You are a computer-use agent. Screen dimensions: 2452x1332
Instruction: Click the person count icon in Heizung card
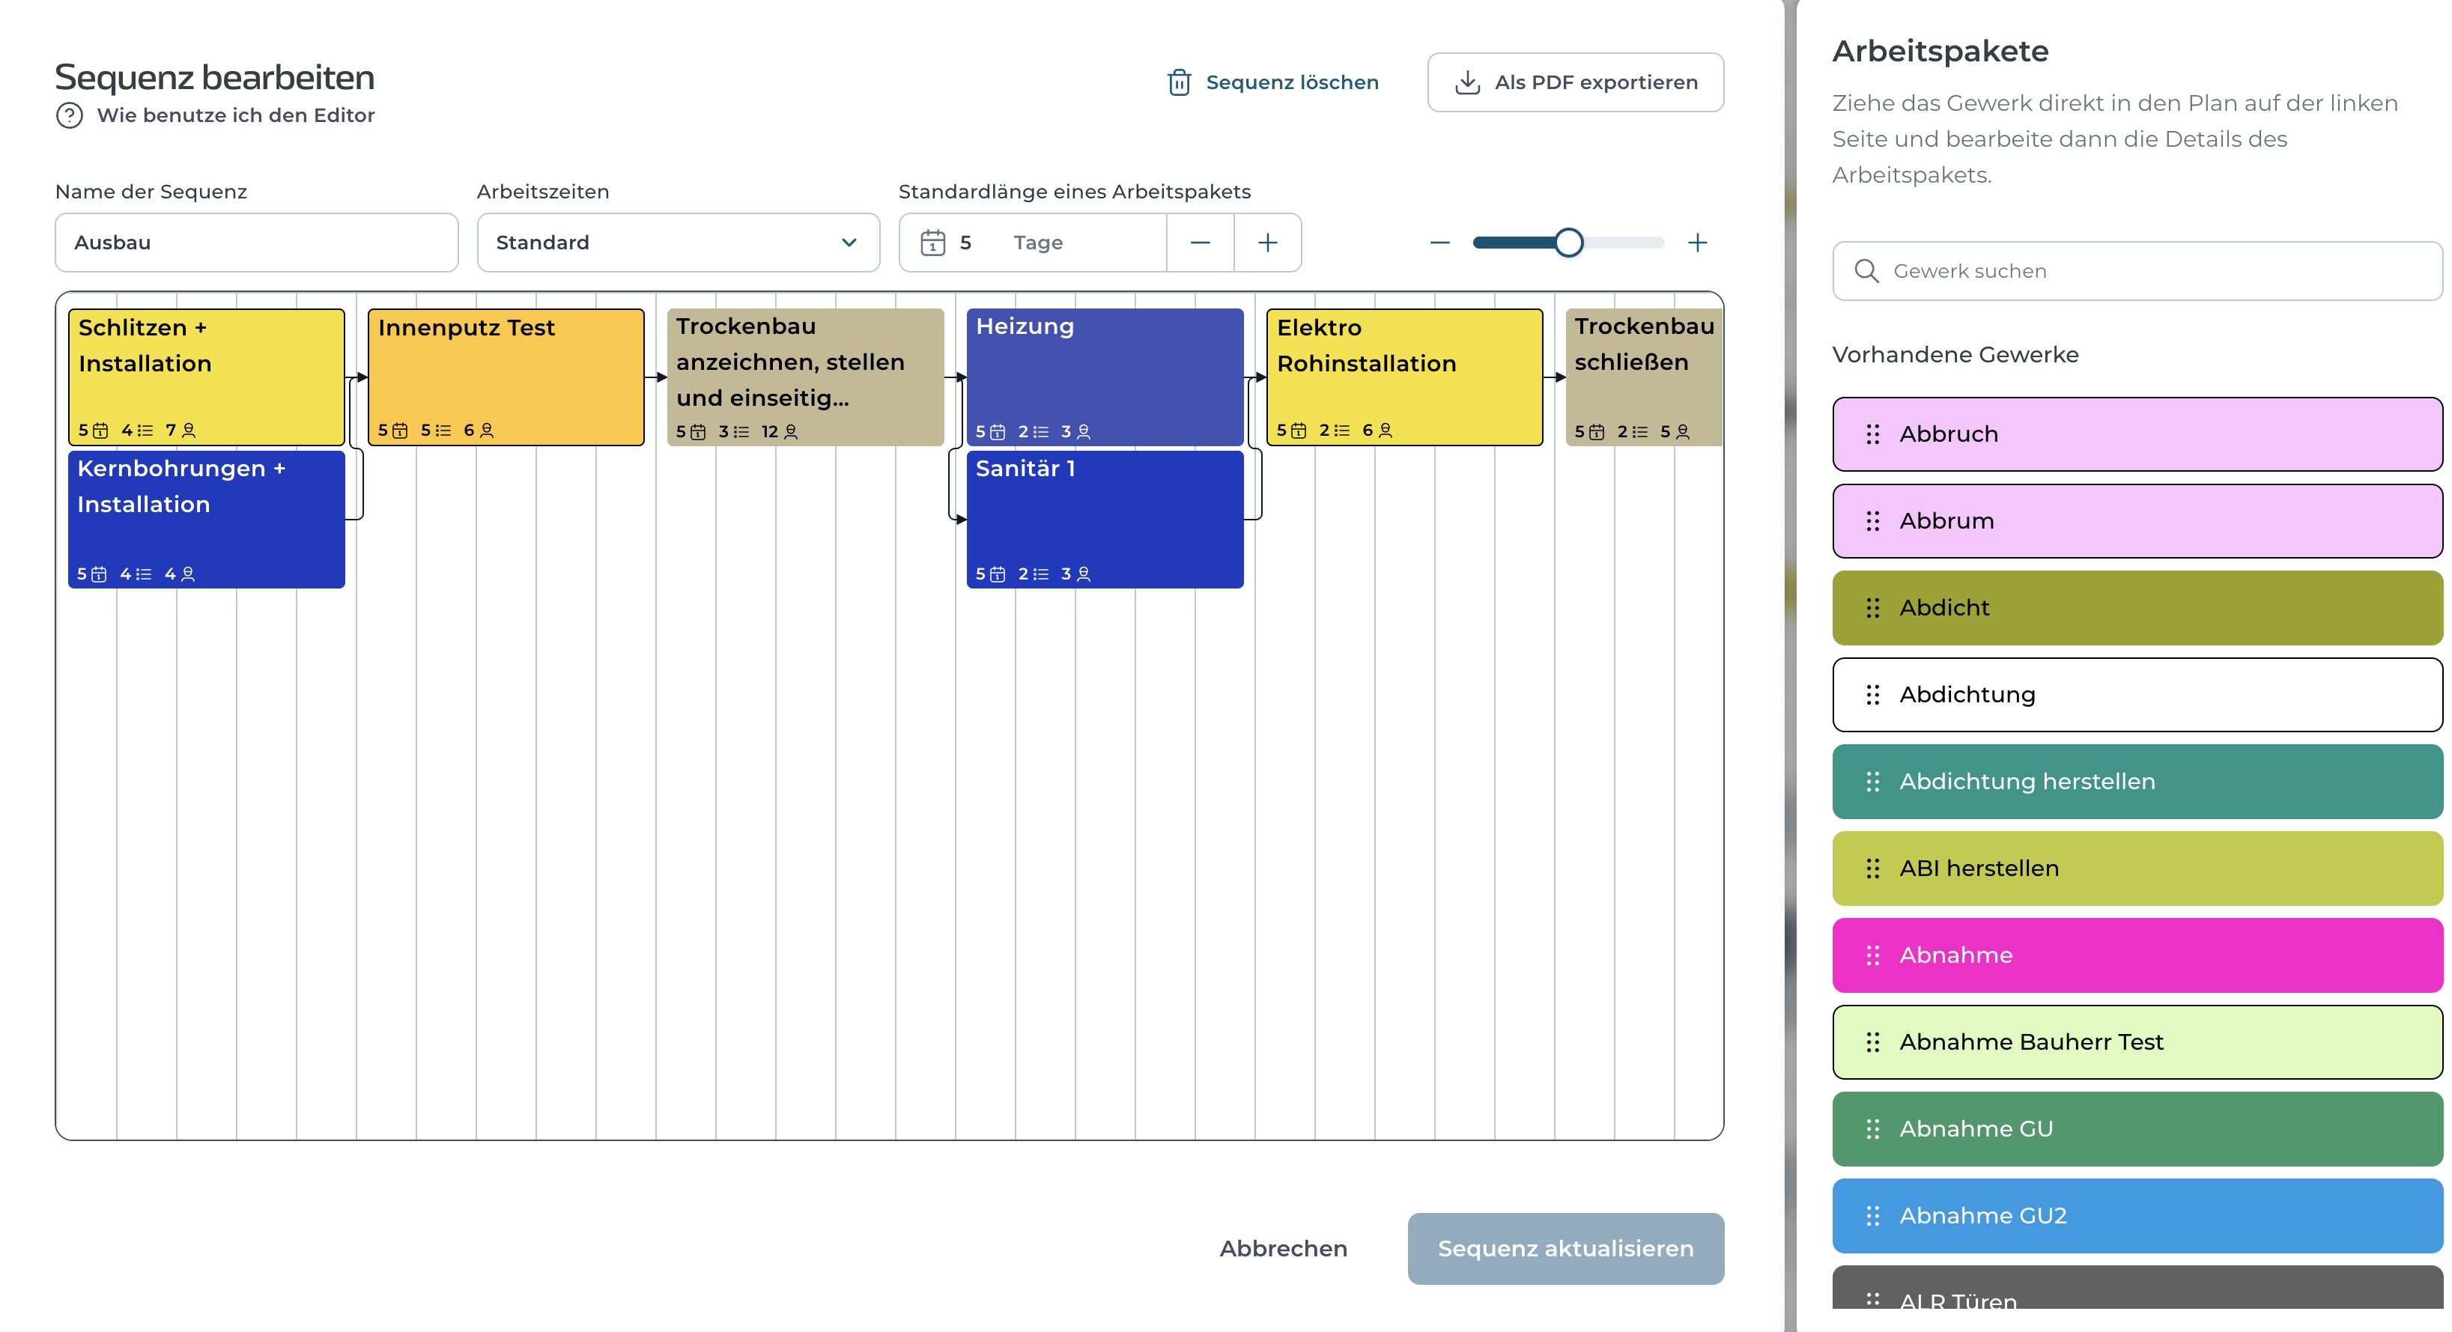click(x=1083, y=432)
